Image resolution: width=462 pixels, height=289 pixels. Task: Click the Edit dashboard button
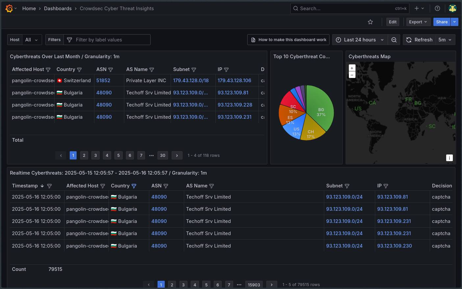(x=393, y=22)
